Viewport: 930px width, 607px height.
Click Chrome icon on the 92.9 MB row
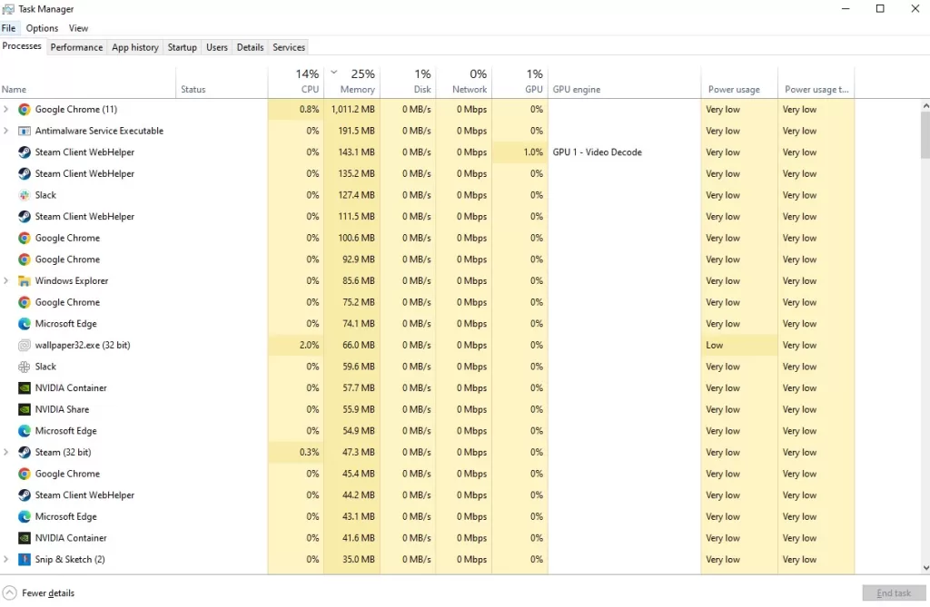pyautogui.click(x=25, y=259)
